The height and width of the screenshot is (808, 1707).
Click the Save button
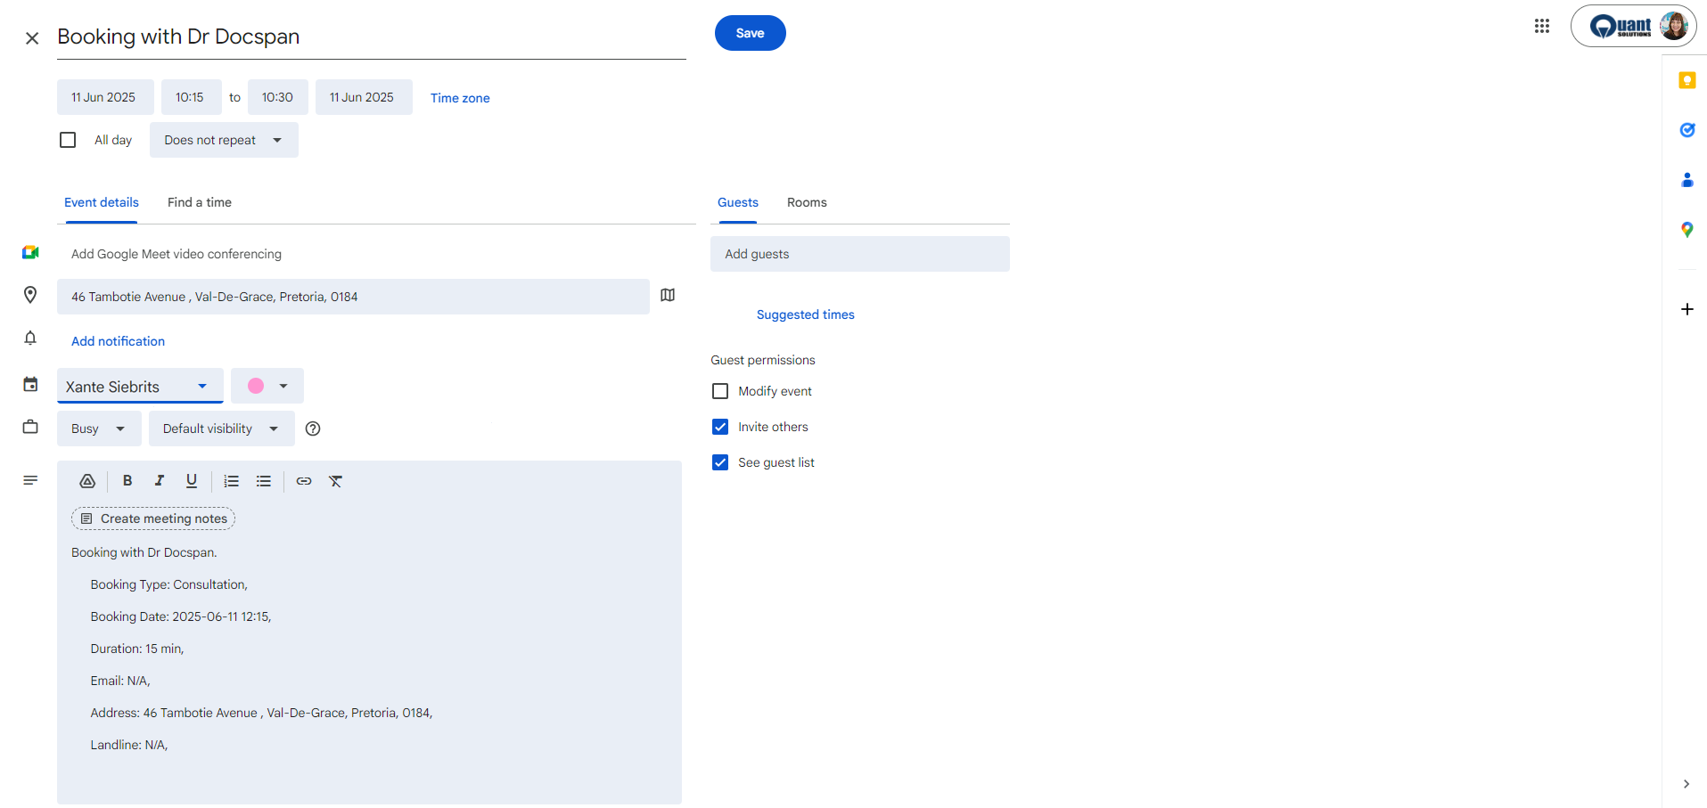[750, 33]
